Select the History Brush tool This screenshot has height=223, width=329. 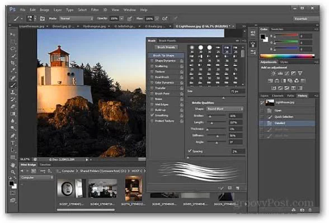click(x=12, y=99)
